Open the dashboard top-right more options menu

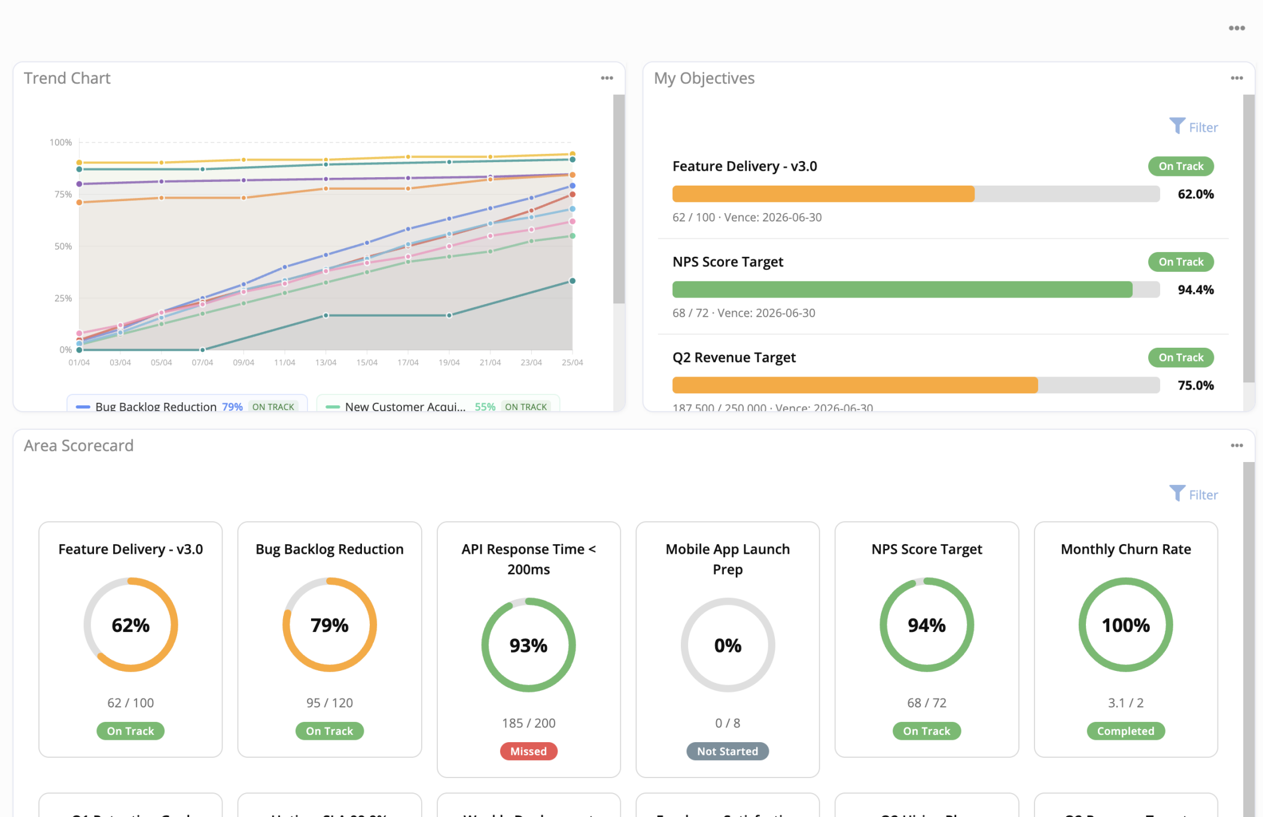1237,28
